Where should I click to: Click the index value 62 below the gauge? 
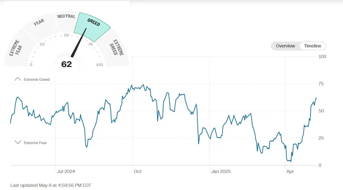coord(67,64)
